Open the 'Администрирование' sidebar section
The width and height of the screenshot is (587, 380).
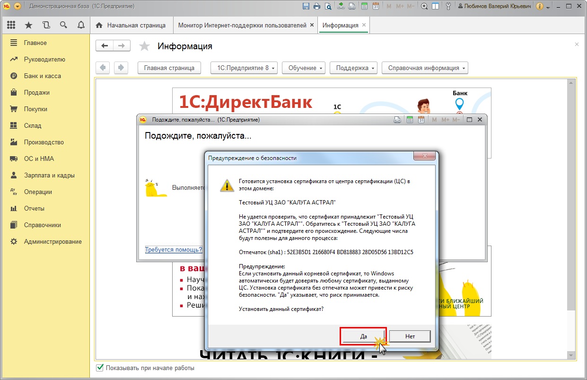pos(53,241)
